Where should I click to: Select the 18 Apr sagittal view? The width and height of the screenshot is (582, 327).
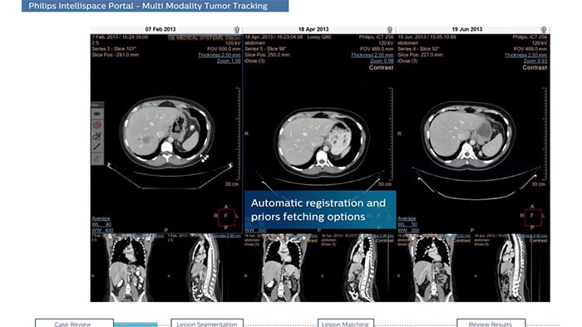(358, 268)
